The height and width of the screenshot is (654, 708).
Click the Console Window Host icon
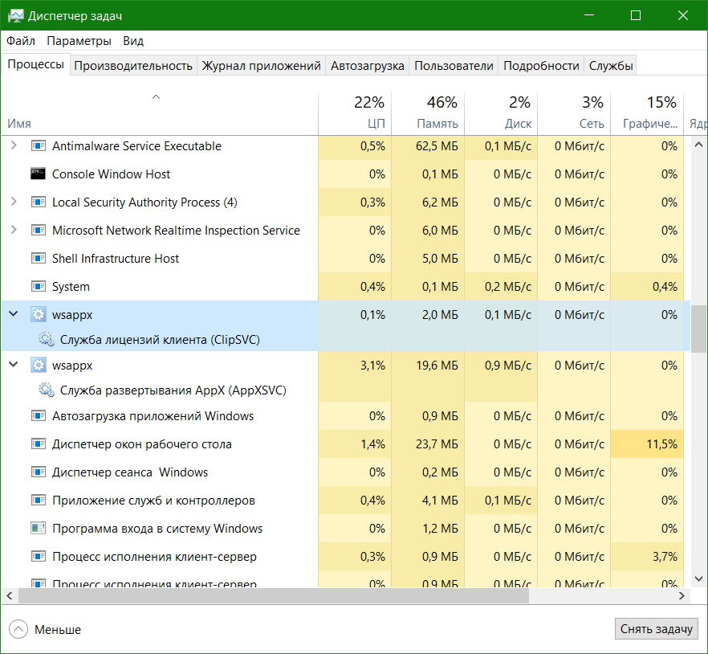point(38,174)
